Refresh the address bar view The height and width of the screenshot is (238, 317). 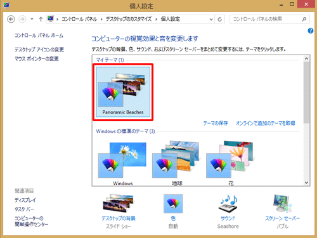(x=220, y=19)
